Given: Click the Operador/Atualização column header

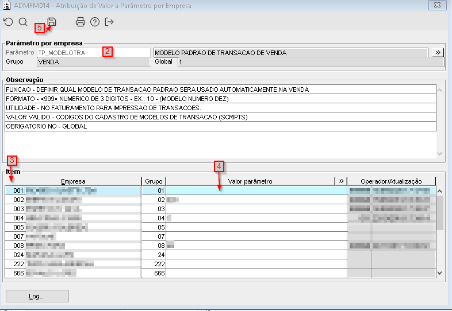Looking at the screenshot, I should [391, 181].
